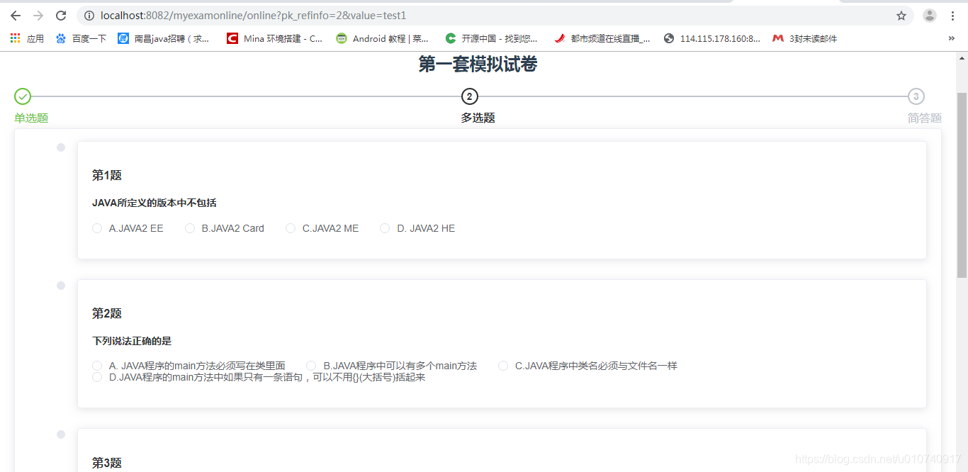The width and height of the screenshot is (968, 472).
Task: Click question text 下列说法正确的是
Action: 132,341
